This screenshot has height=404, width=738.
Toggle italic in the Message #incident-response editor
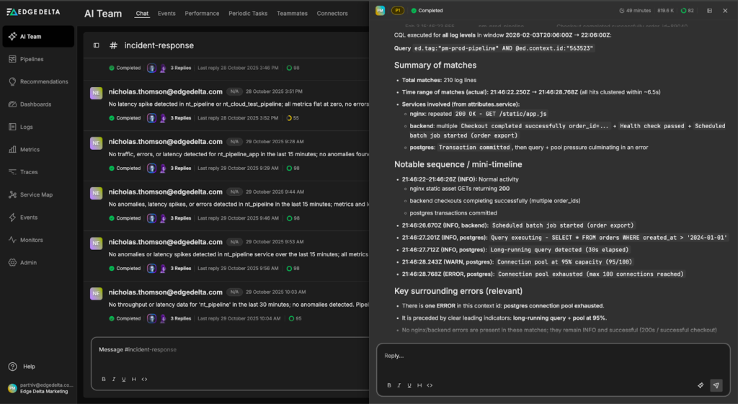[114, 379]
